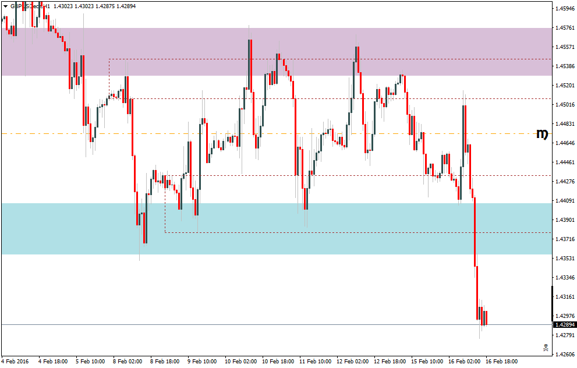This screenshot has width=577, height=368.
Task: Click the 8 Feb 18:00 time label
Action: (x=165, y=362)
